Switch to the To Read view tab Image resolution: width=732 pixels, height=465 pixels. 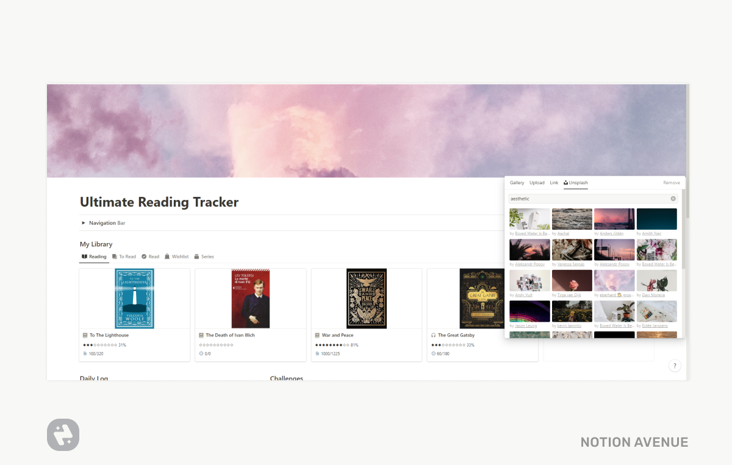click(124, 257)
